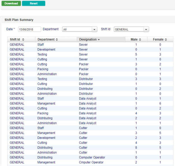Click the Date input field
175x166 pixels.
[29, 29]
